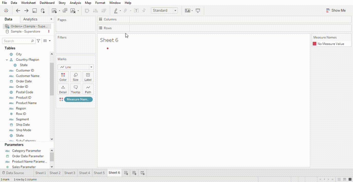Image resolution: width=353 pixels, height=182 pixels.
Task: Select the Postal Code field
Action: pos(24,92)
